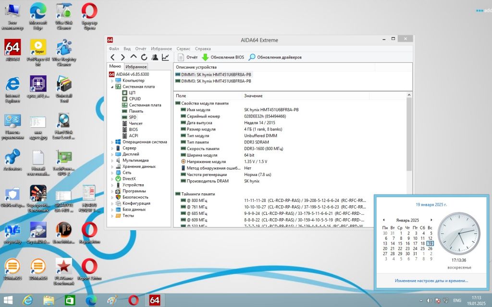Image resolution: width=492 pixels, height=307 pixels.
Task: Expand the Хранение данных node
Action: tap(112, 166)
